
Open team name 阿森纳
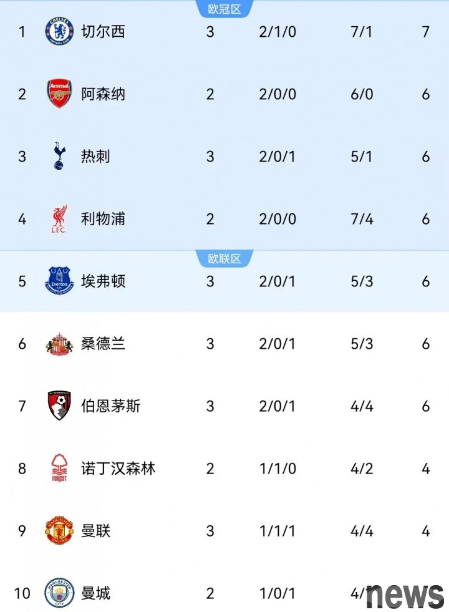coord(103,94)
